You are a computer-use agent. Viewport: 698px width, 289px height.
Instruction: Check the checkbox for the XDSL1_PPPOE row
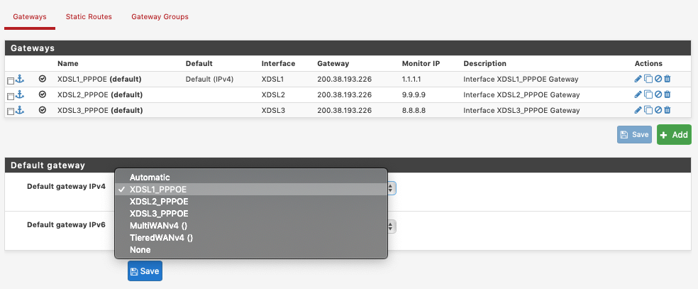[x=11, y=80]
